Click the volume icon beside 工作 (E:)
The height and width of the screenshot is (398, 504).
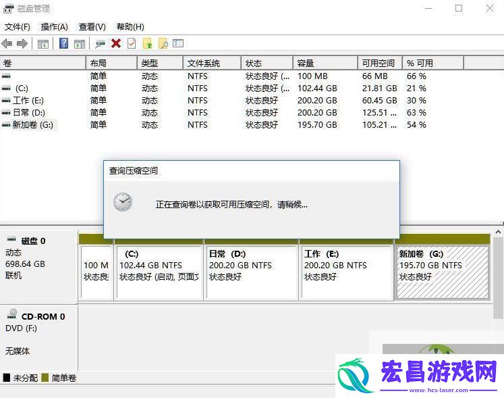click(6, 101)
